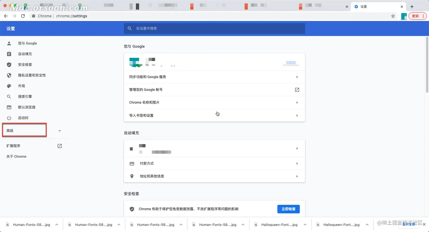The height and width of the screenshot is (232, 429).
Task: Expand arrow on 导入书签和设置 row
Action: (297, 115)
